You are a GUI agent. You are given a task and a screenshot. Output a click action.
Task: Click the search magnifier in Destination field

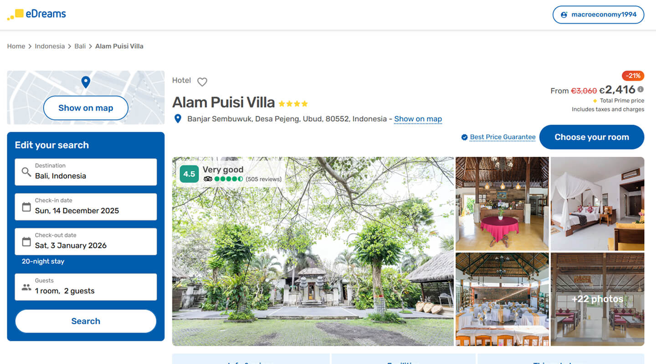click(x=26, y=172)
